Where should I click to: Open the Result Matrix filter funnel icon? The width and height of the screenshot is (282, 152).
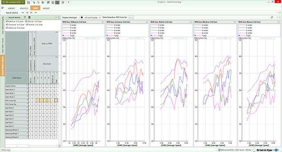coord(25,18)
